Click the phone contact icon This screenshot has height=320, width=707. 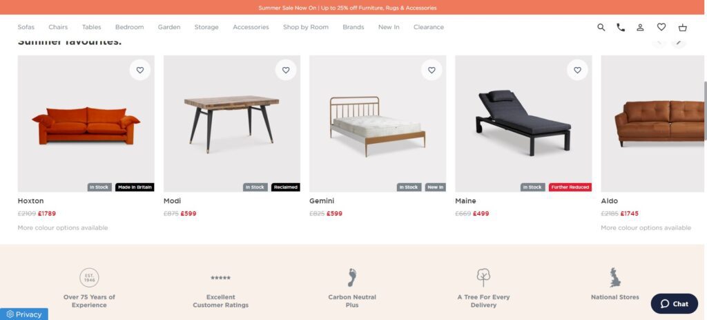(x=621, y=27)
